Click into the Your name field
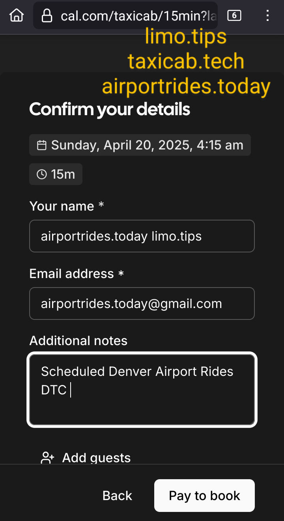This screenshot has width=284, height=521. [142, 236]
